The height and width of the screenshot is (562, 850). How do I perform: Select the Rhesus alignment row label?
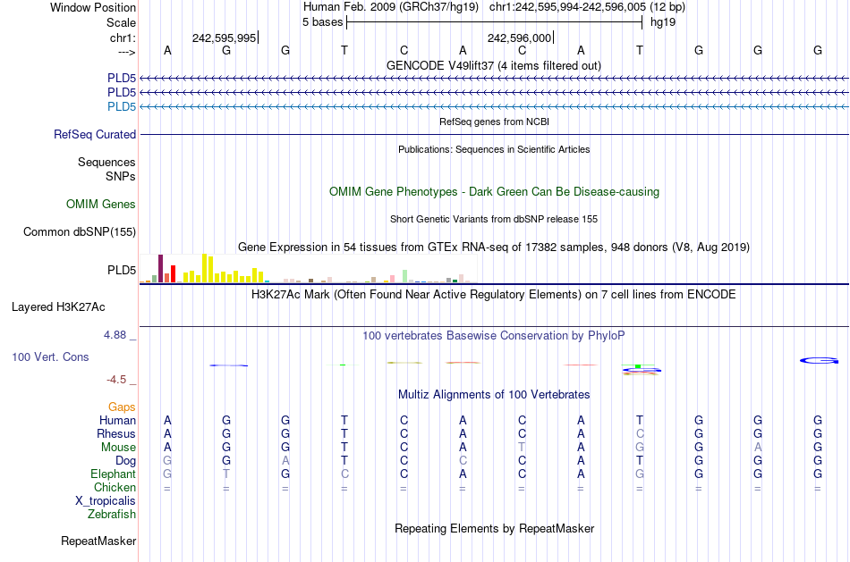(x=116, y=434)
